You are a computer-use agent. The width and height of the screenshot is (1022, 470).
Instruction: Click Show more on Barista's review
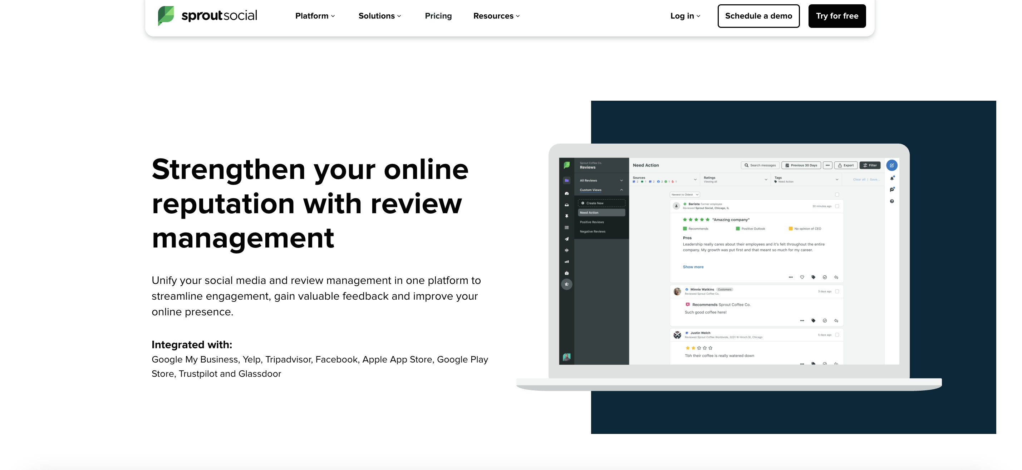tap(693, 267)
